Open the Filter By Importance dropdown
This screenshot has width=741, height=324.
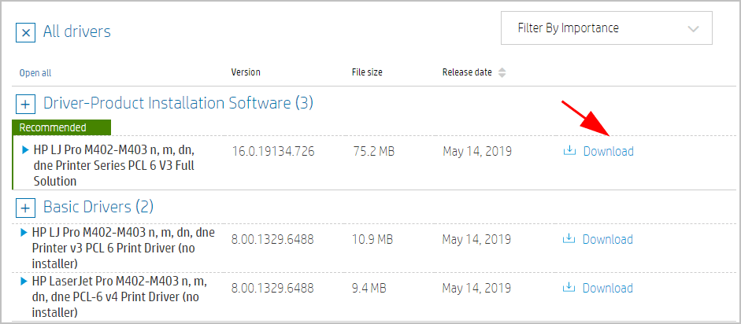coord(606,28)
